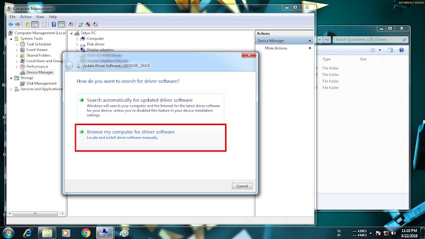Image resolution: width=425 pixels, height=239 pixels.
Task: Launch Google Chrome from the taskbar
Action: [86, 233]
